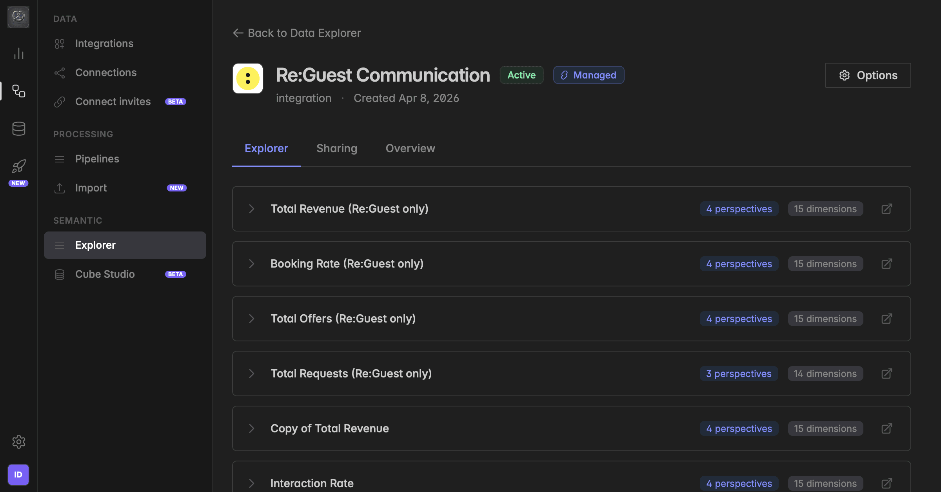Click 4 perspectives on Total Offers row
The height and width of the screenshot is (492, 941).
[739, 319]
